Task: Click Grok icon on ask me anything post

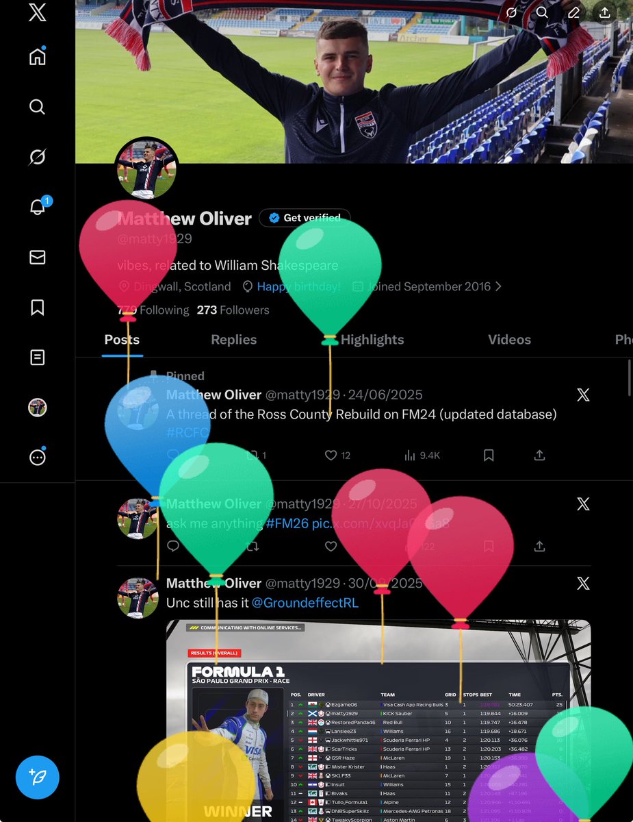Action: pos(583,504)
